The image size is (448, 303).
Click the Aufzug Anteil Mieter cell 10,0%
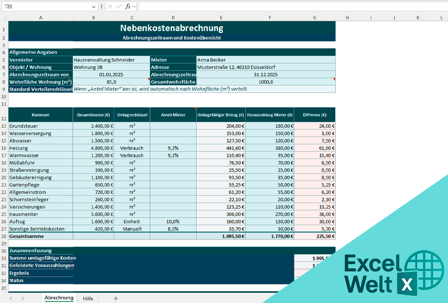[173, 221]
